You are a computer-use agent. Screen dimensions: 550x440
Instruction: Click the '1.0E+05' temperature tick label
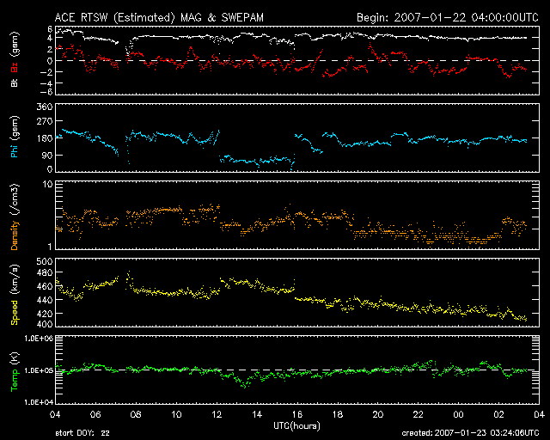pos(39,370)
